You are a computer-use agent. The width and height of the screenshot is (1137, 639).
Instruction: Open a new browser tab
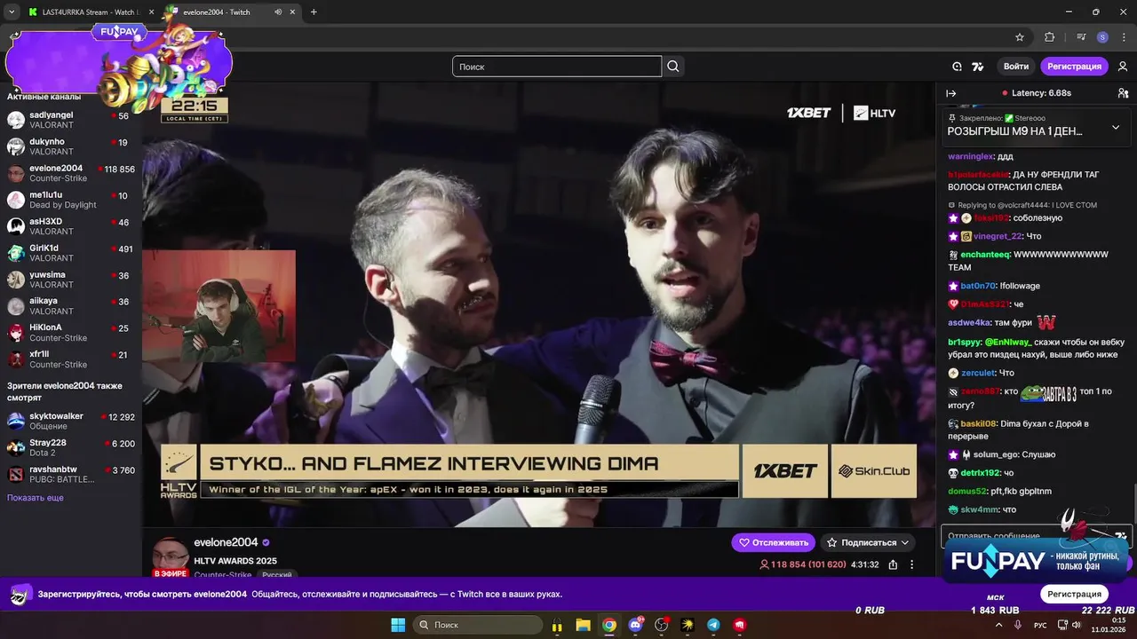314,12
